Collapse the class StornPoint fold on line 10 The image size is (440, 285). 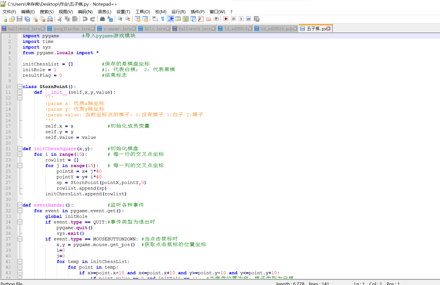click(20, 87)
